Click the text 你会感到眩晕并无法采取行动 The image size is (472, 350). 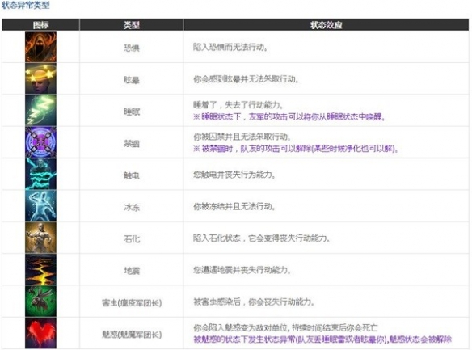[x=246, y=79]
